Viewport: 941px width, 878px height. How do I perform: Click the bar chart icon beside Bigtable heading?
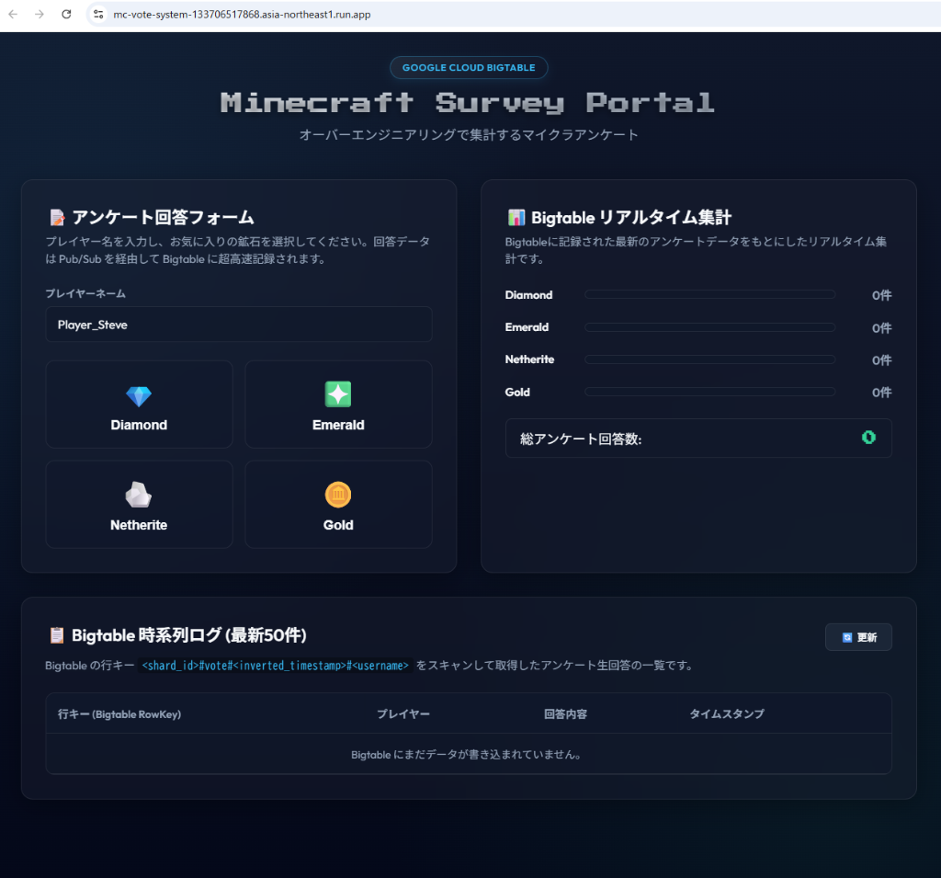pos(516,217)
